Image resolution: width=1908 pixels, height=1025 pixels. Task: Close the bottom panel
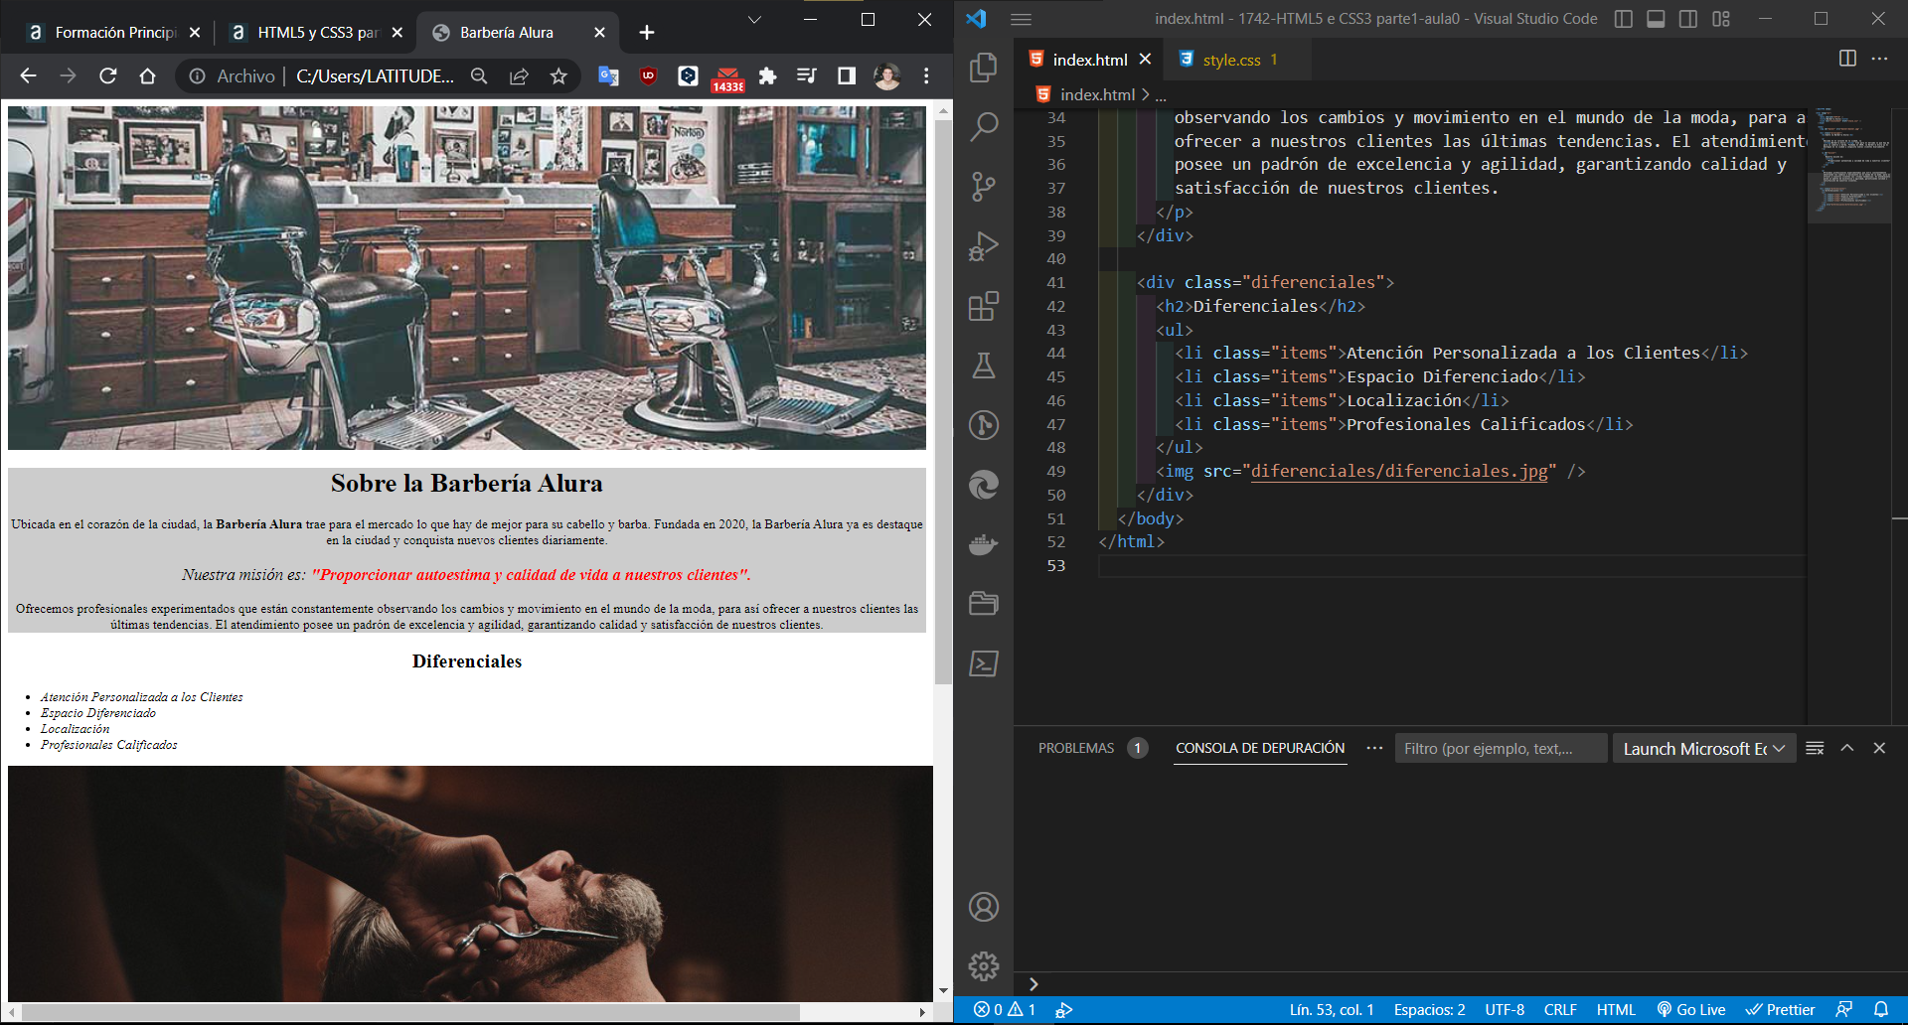point(1879,748)
